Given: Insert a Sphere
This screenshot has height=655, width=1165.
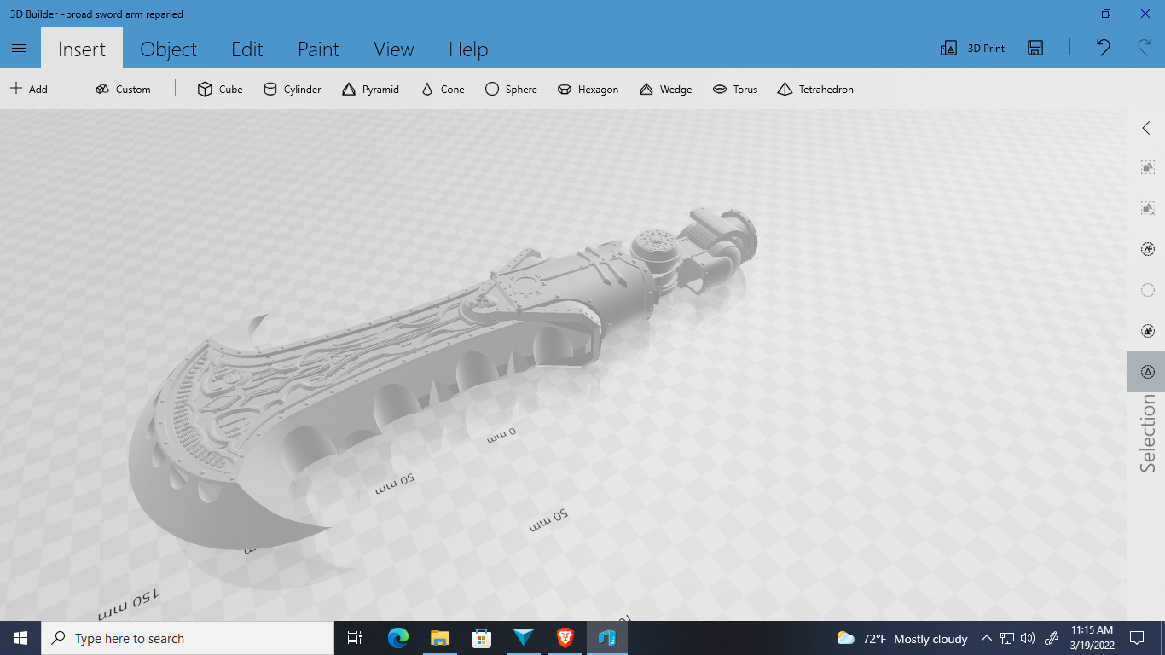Looking at the screenshot, I should click(511, 89).
